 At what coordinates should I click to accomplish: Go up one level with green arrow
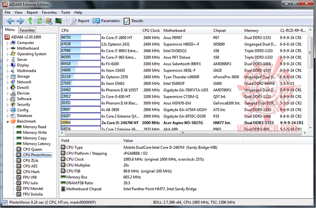(x=30, y=21)
